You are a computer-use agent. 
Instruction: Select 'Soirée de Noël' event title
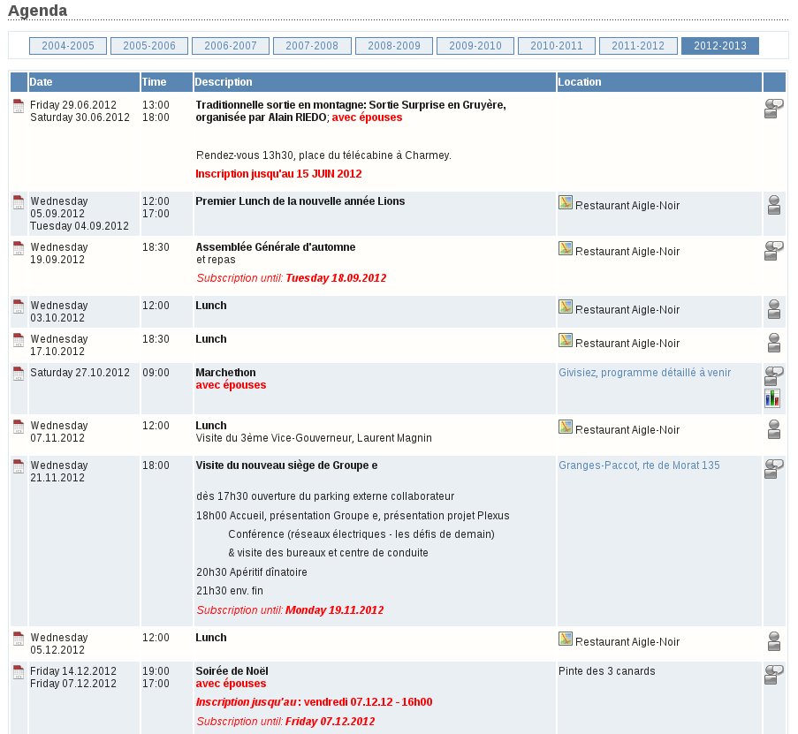point(232,671)
